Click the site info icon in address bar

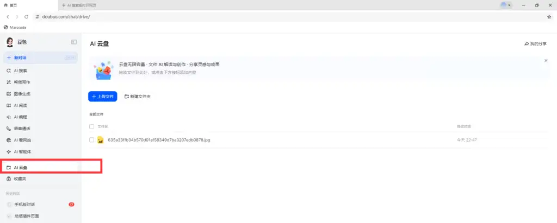[38, 17]
